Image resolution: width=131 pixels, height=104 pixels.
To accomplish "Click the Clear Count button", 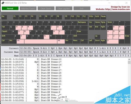I will point(46,8).
